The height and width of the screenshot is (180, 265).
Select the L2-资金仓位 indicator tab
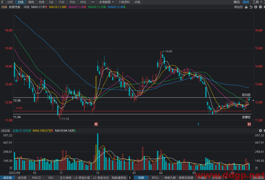(x=101, y=178)
